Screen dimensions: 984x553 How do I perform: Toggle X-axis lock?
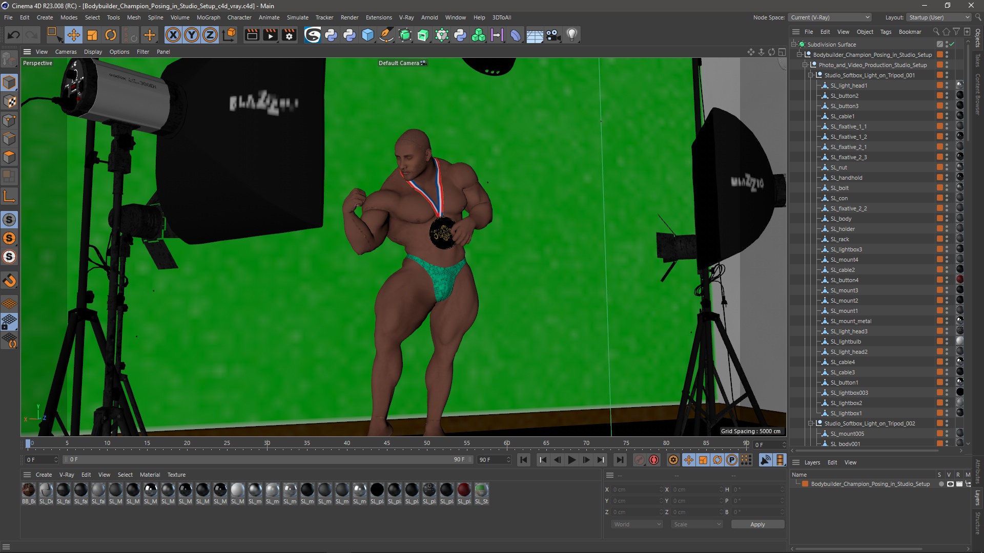(173, 35)
